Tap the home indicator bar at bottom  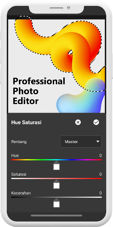click(x=56, y=216)
